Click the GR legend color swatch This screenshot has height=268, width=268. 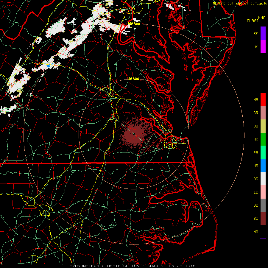click(x=263, y=113)
